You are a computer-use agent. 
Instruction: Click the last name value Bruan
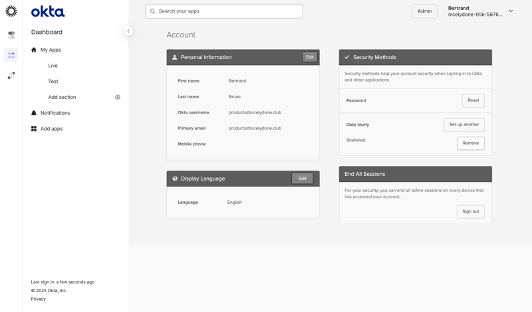coord(235,97)
